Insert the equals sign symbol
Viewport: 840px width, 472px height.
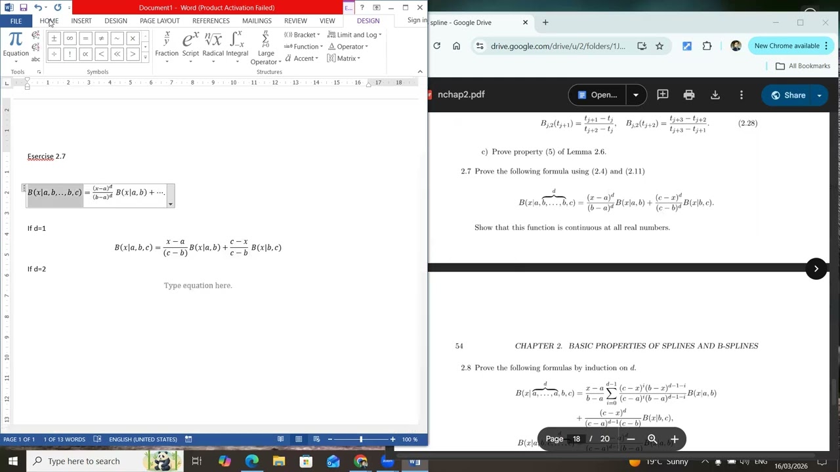tap(85, 39)
